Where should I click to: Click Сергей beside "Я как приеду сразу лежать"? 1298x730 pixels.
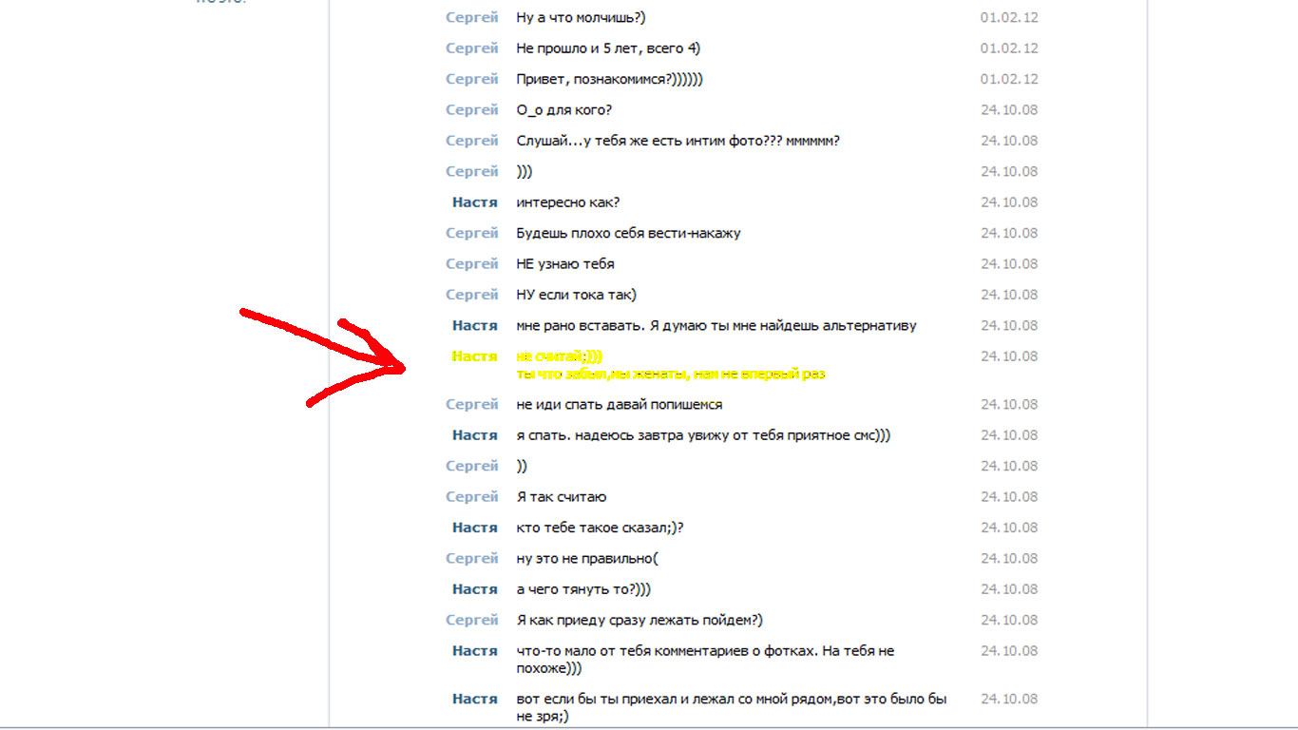coord(472,621)
